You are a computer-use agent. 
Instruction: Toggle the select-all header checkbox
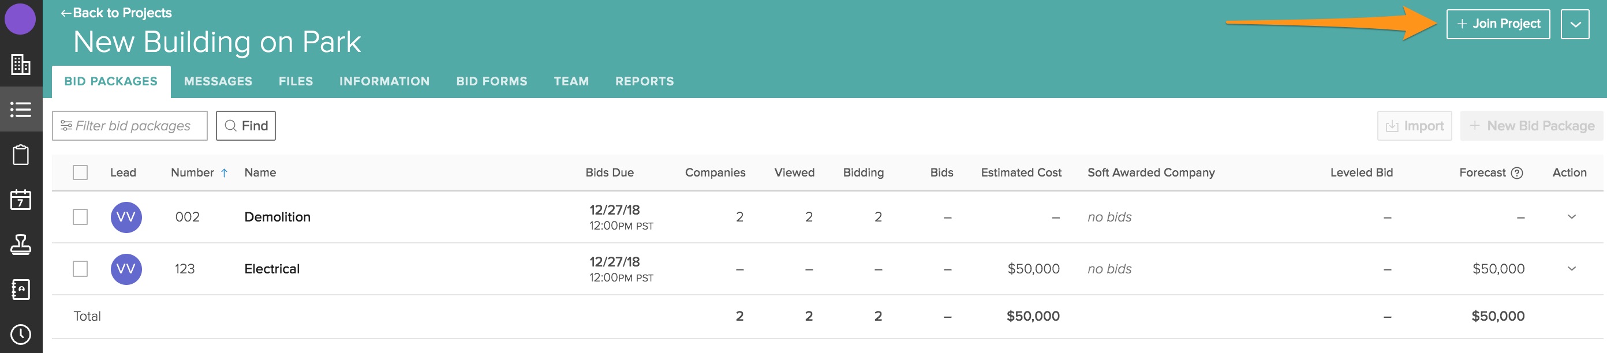[x=80, y=172]
